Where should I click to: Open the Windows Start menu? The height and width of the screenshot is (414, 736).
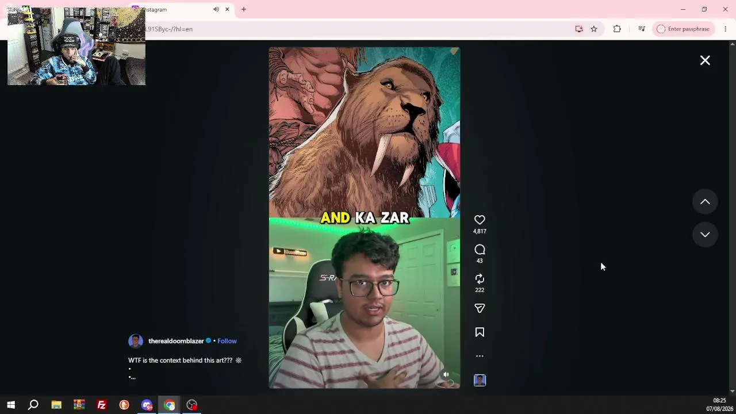point(11,405)
